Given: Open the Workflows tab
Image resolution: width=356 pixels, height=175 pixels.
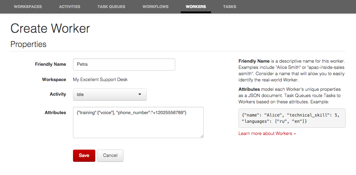Looking at the screenshot, I should (x=155, y=7).
